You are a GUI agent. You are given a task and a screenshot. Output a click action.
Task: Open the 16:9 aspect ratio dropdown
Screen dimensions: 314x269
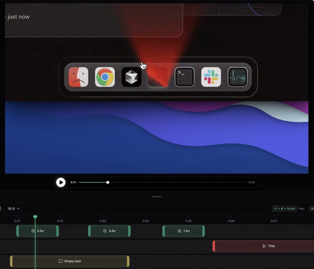point(14,209)
